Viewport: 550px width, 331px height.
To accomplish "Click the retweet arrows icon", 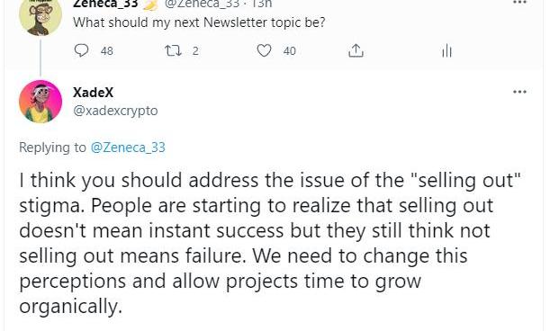I will 173,51.
